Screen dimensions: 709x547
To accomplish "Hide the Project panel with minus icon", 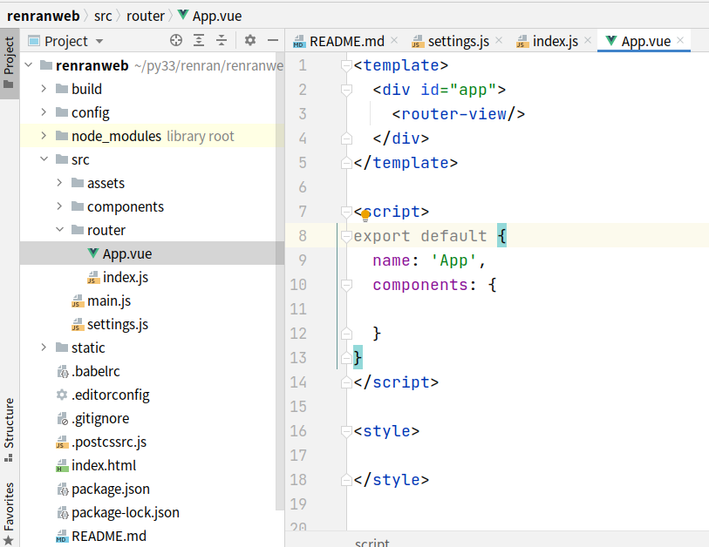I will click(x=273, y=41).
